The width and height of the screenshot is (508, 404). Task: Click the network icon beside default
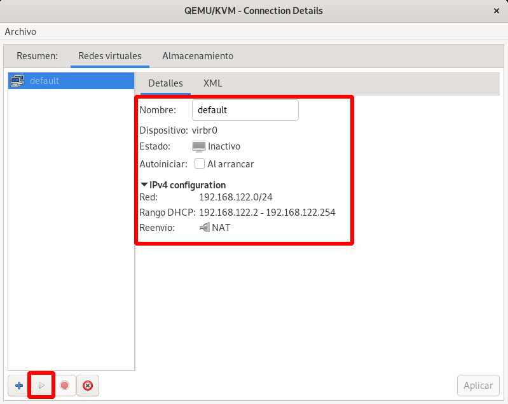[x=17, y=81]
